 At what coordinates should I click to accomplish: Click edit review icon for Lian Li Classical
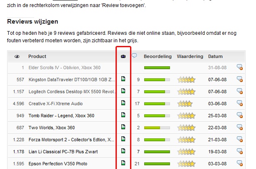point(240,151)
